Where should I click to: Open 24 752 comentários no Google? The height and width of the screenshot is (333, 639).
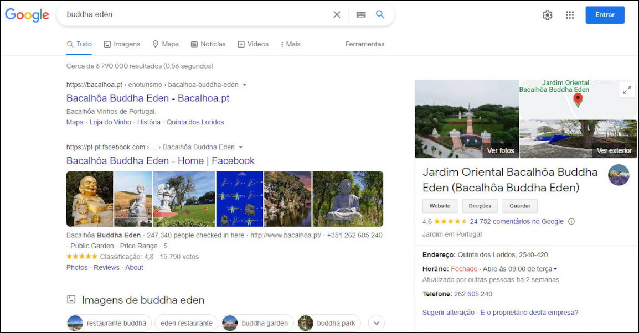point(517,221)
